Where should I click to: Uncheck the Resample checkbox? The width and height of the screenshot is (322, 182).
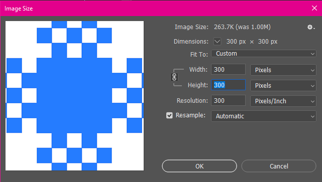point(169,115)
